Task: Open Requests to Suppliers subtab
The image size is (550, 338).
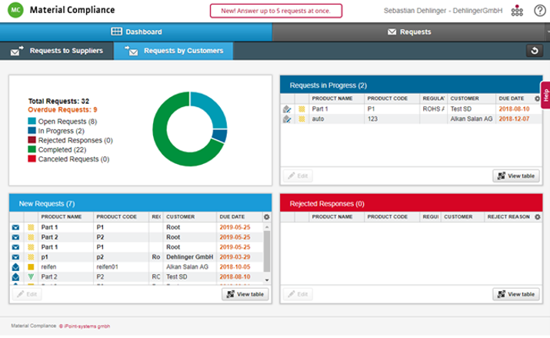Action: click(x=56, y=51)
